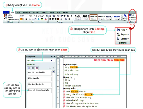This screenshot has height=109, width=143.
Task: Expand the Styles gallery More arrow
Action: coord(122,20)
